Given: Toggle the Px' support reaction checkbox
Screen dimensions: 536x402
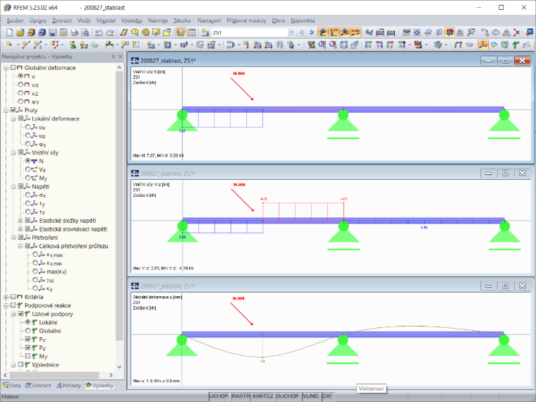Looking at the screenshot, I should pos(28,339).
